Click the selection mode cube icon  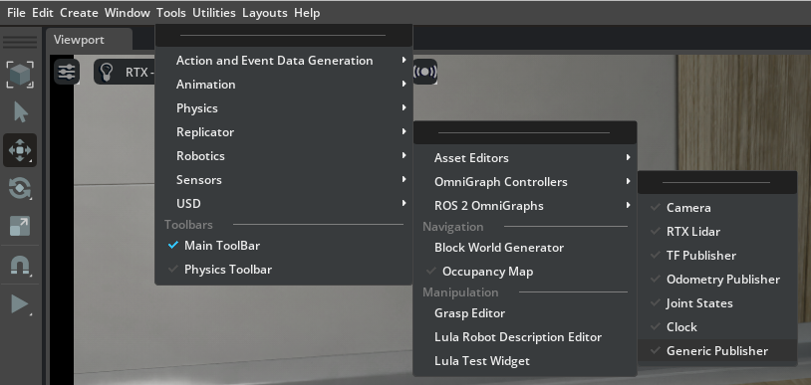coord(20,75)
